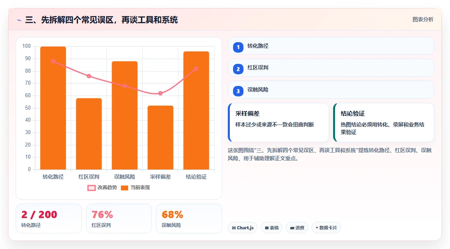This screenshot has height=249, width=450.
Task: Toggle 当前表现 legend series
Action: [x=135, y=188]
